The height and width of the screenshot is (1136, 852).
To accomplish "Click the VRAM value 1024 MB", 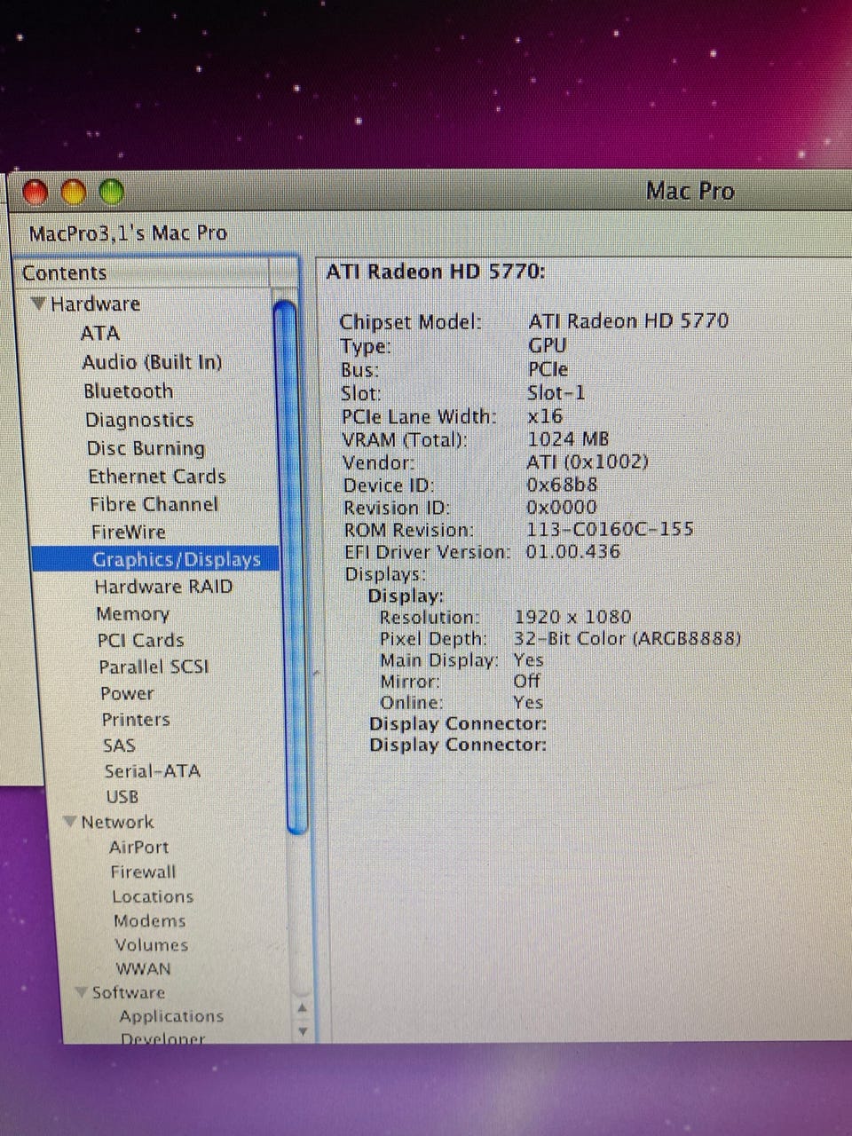I will [x=568, y=439].
